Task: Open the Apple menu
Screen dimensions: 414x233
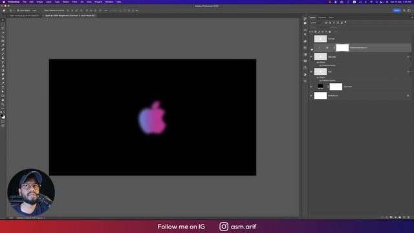Action: pyautogui.click(x=4, y=2)
